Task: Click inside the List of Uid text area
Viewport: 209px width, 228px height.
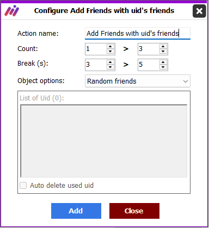Action: click(x=104, y=141)
